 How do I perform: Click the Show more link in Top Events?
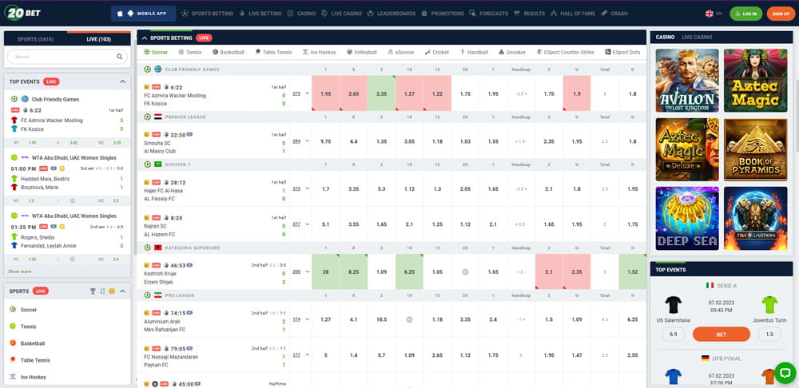tap(19, 271)
